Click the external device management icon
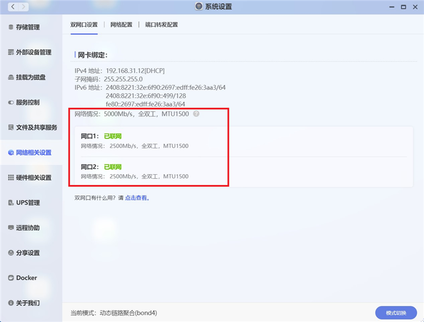Viewport: 424px width, 322px height. tap(11, 52)
